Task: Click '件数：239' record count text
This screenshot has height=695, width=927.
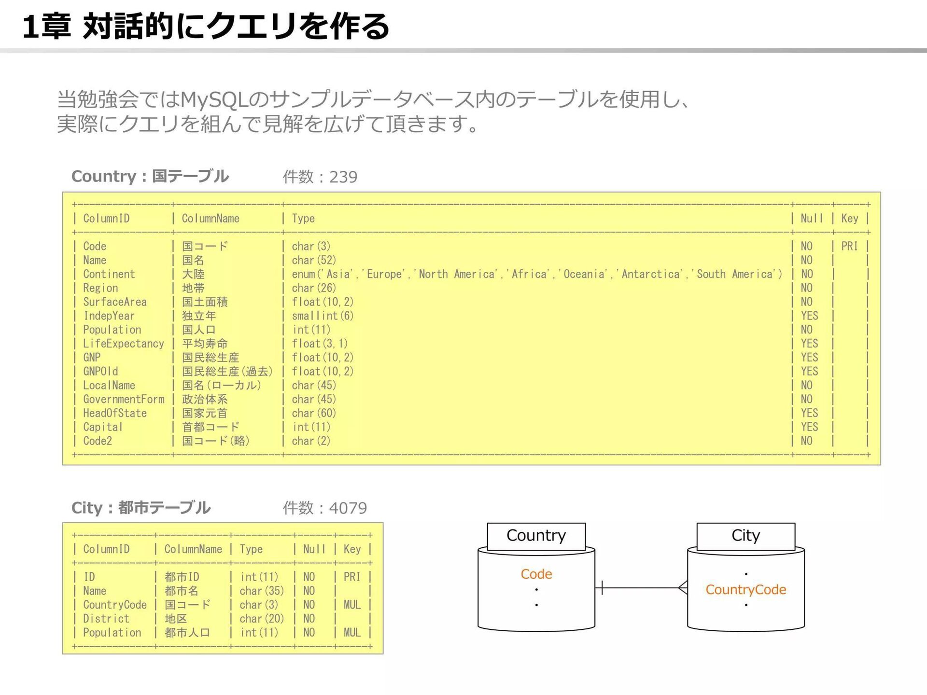Action: click(320, 177)
